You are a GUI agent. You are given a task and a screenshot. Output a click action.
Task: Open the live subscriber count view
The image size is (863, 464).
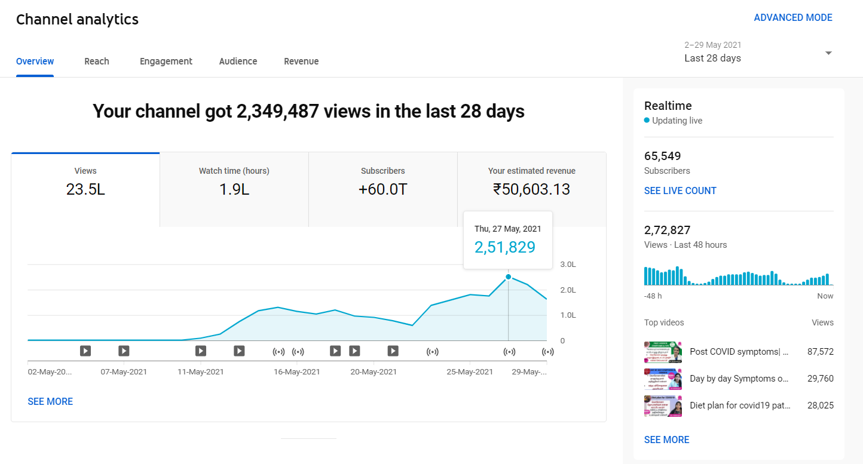coord(680,190)
